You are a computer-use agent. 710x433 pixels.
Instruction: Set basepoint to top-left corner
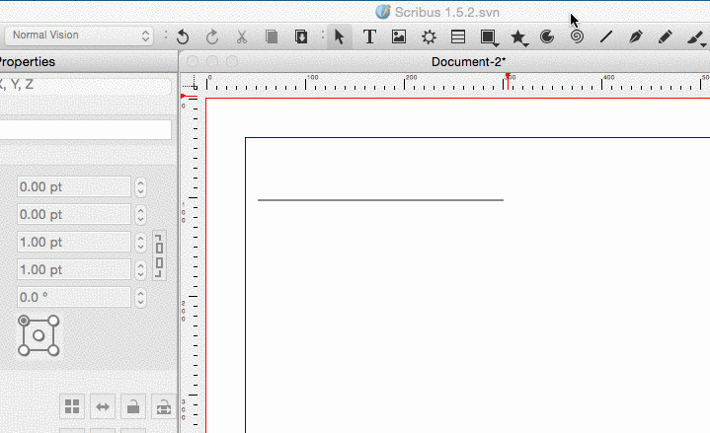[24, 321]
